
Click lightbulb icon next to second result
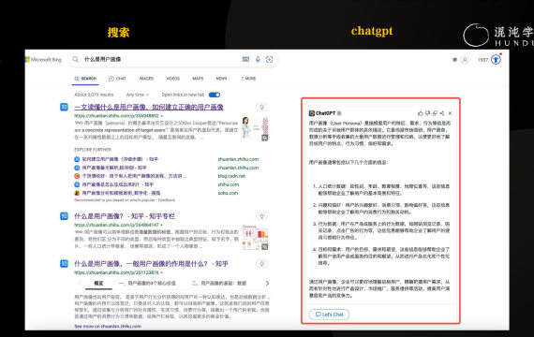pyautogui.click(x=261, y=216)
